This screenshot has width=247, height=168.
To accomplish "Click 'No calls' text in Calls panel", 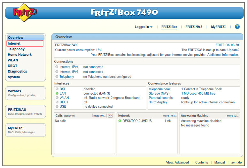I will (60, 121).
